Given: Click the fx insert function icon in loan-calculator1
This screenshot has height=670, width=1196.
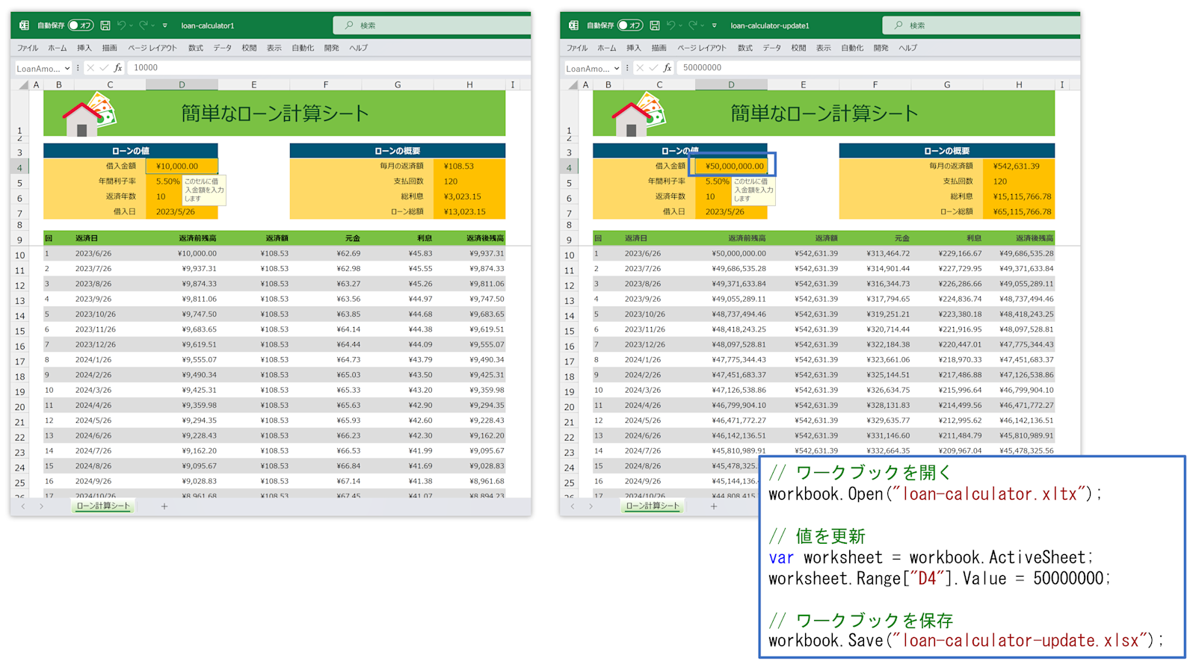Looking at the screenshot, I should 118,68.
